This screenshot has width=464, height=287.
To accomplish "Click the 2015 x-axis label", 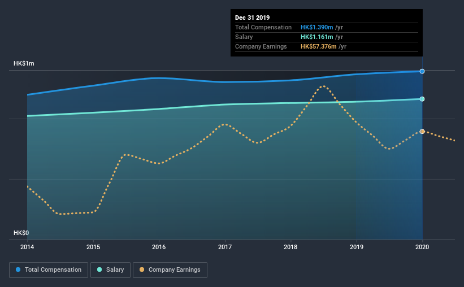I will click(x=93, y=247).
